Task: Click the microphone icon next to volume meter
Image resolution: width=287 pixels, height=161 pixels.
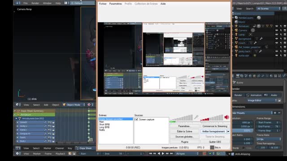Action: [x=196, y=117]
